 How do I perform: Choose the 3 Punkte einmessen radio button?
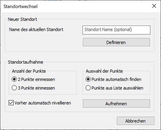[14, 88]
